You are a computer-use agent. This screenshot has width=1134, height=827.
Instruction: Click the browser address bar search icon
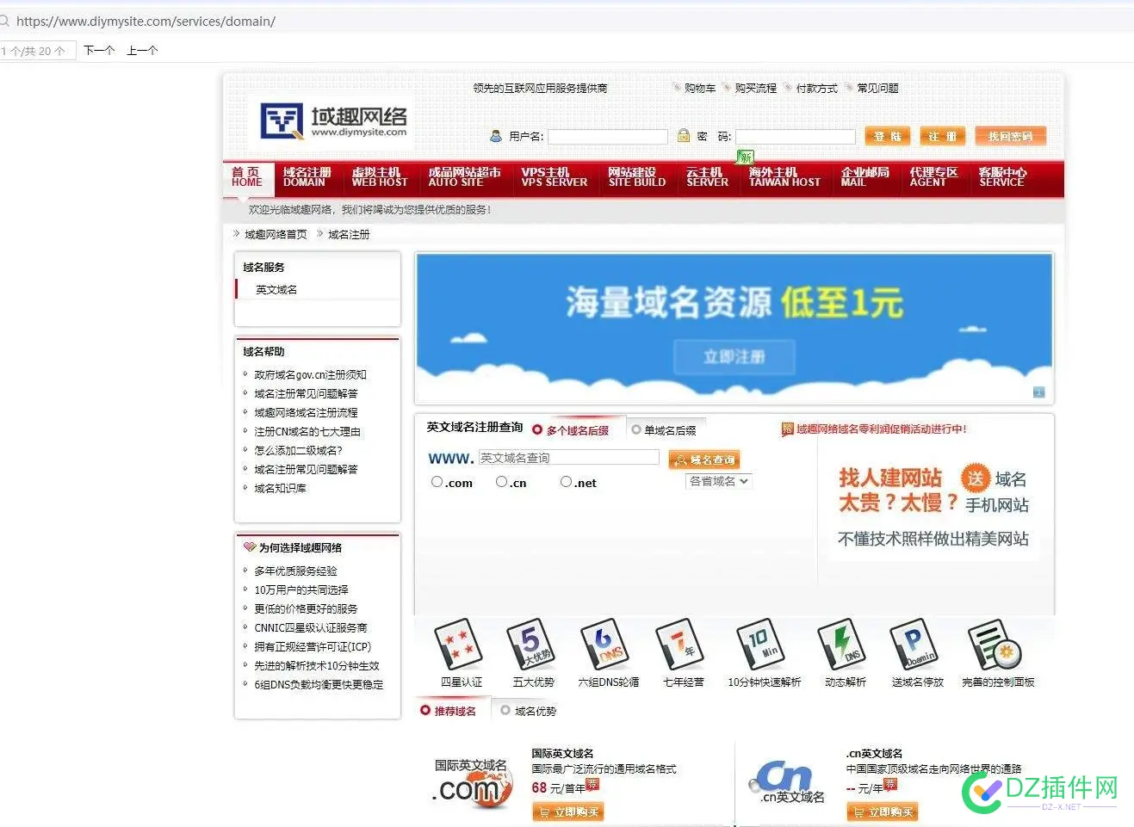click(5, 21)
